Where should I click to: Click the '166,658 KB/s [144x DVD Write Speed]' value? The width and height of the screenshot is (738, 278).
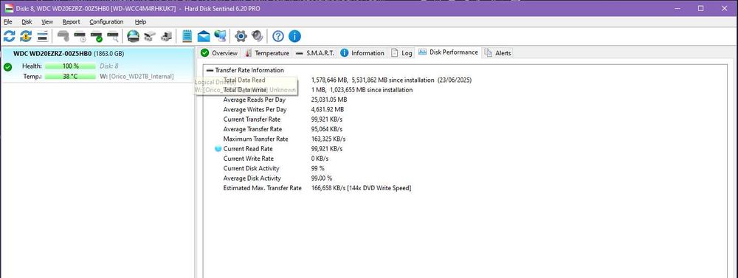click(x=362, y=189)
